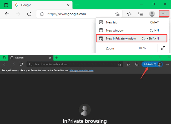Click Search or enter web address field
171x124 pixels.
point(75,64)
